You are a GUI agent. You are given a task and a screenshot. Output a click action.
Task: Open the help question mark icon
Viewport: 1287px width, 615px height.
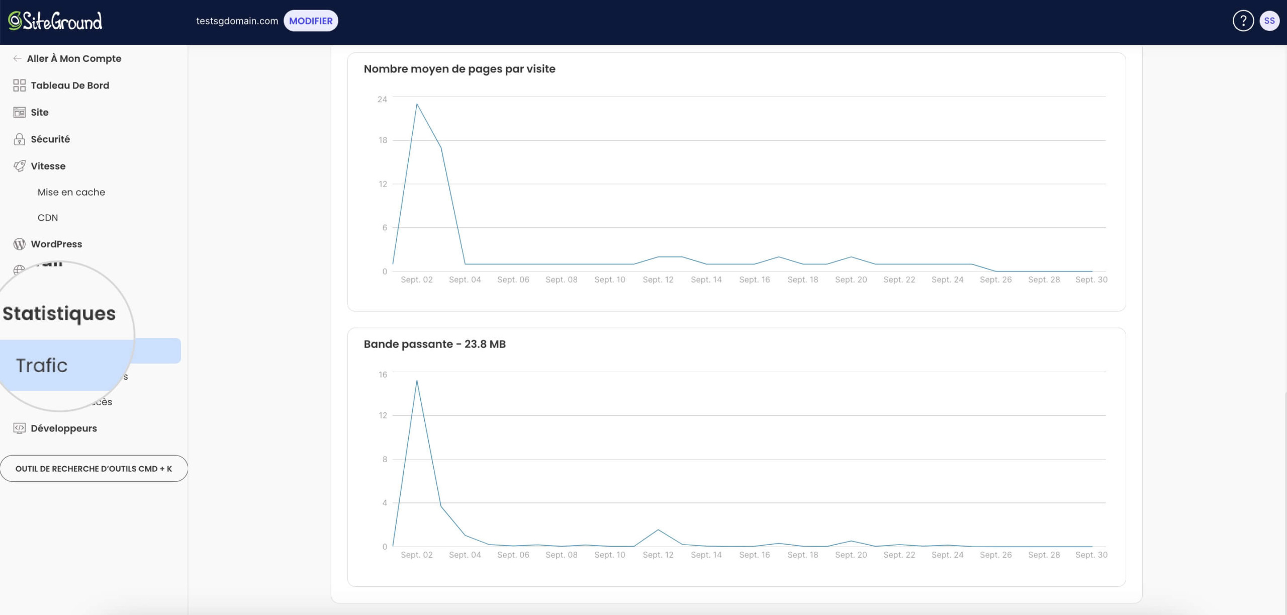coord(1243,21)
